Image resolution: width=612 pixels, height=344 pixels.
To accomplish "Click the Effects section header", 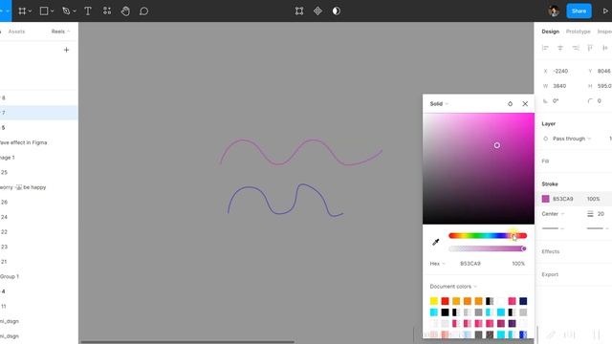I will pos(551,251).
